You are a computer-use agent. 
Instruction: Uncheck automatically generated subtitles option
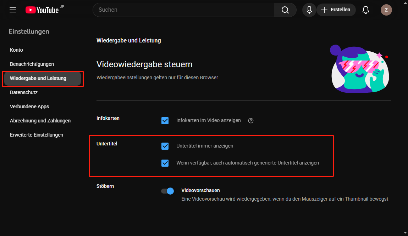(165, 163)
